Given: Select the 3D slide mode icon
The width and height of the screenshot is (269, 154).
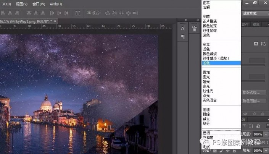Looking at the screenshot, I should [128, 13].
